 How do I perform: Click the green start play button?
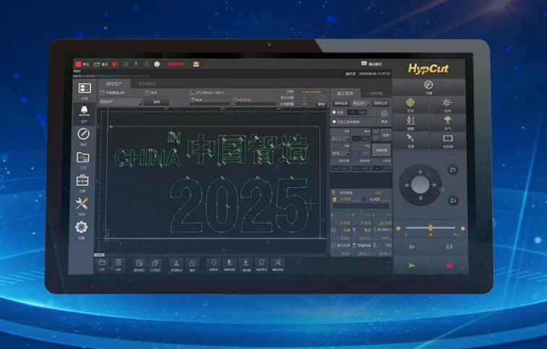[412, 265]
